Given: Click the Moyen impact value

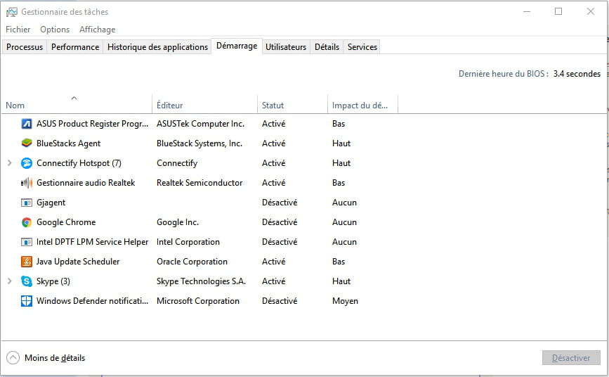Looking at the screenshot, I should pyautogui.click(x=345, y=301).
